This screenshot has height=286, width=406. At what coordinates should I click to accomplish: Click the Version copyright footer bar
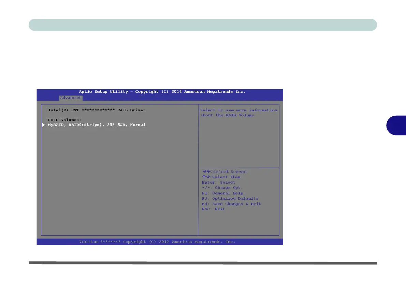pyautogui.click(x=160, y=242)
